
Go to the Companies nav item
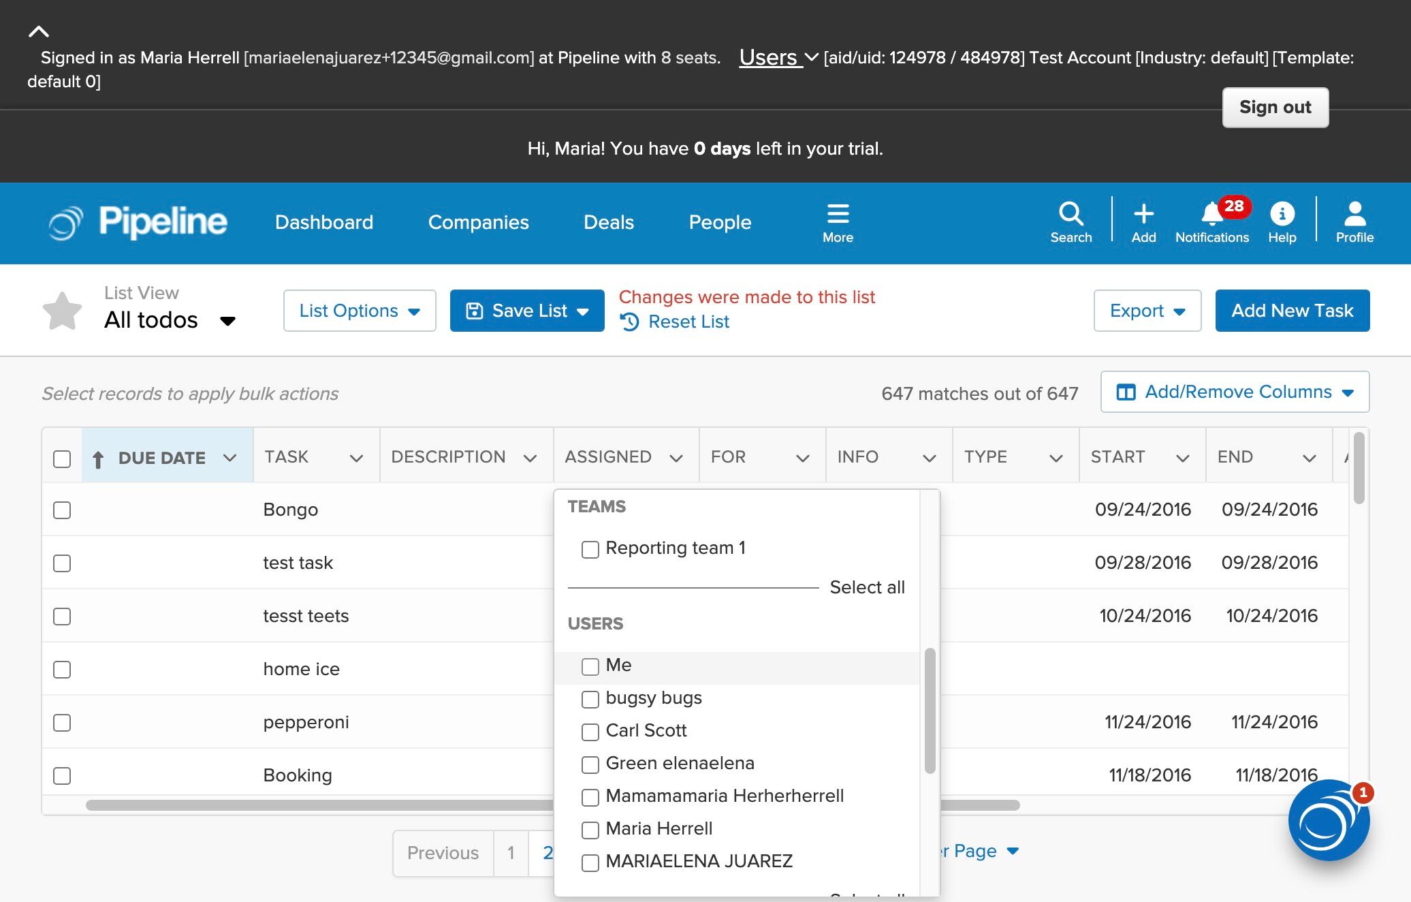[x=478, y=222]
